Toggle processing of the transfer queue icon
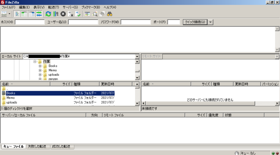This screenshot has height=155, width=280. tap(56, 14)
